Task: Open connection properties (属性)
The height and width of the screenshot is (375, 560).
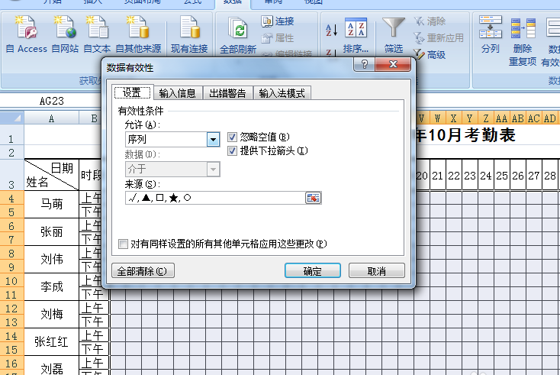Action: coord(278,38)
